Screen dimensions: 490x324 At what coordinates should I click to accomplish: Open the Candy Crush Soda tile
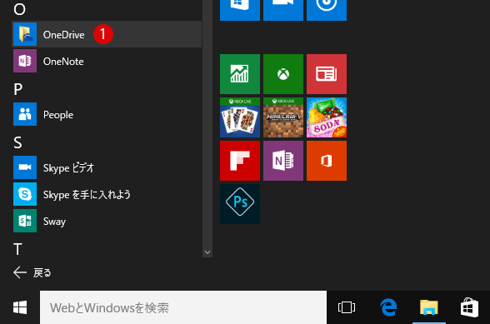(x=327, y=117)
